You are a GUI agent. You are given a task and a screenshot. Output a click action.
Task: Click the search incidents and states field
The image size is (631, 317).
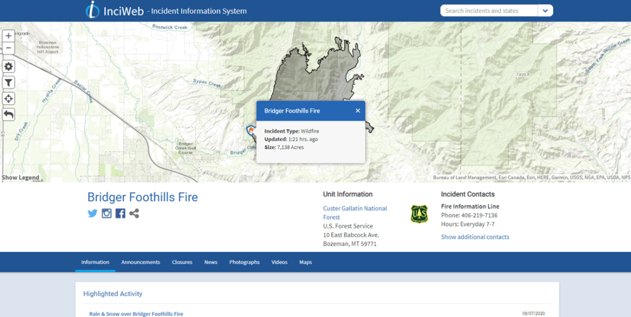coord(489,10)
